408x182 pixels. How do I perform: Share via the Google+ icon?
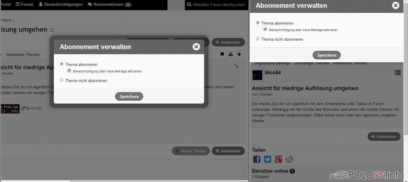pos(278,159)
